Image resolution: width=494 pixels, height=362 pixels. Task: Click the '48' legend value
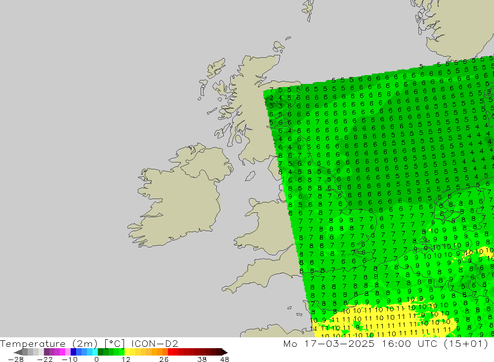click(x=225, y=360)
